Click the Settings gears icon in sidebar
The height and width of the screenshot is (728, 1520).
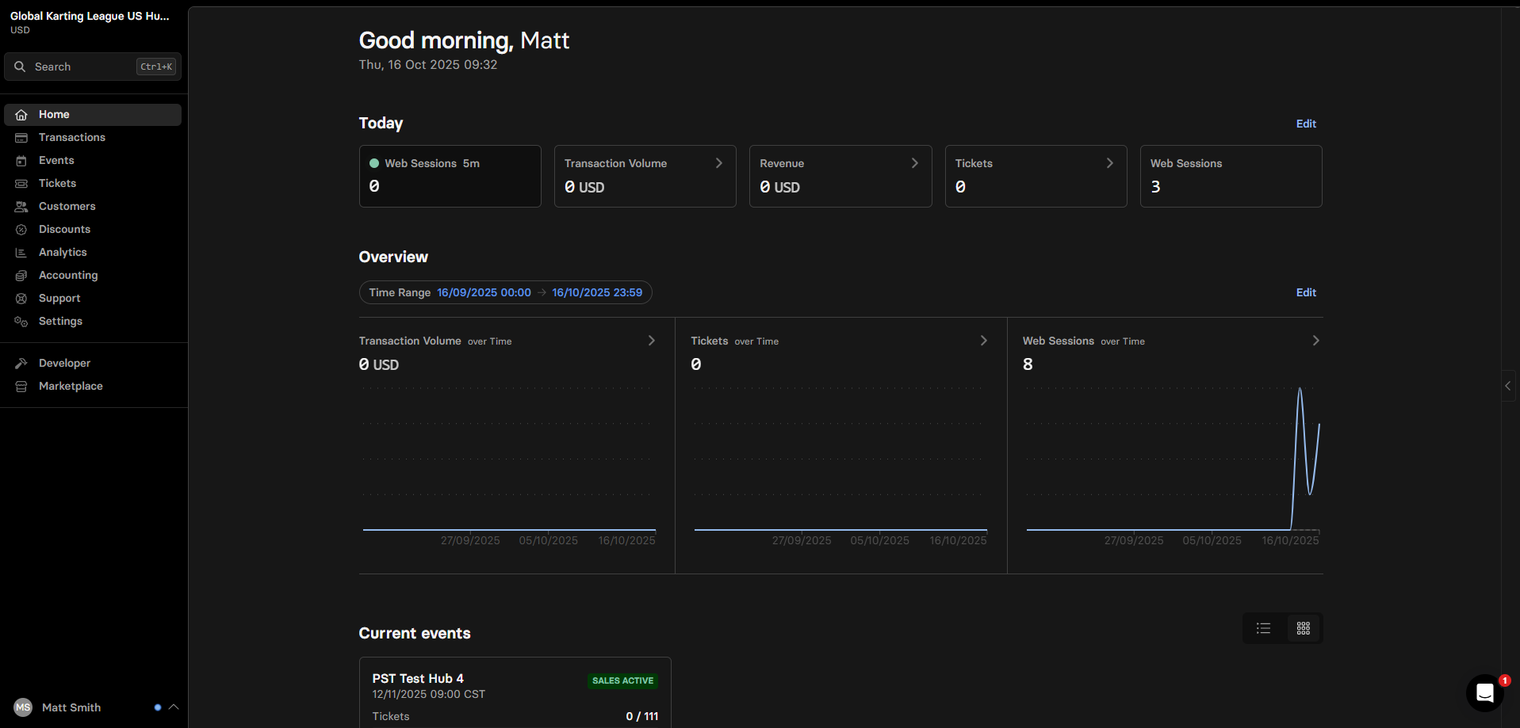(x=21, y=322)
